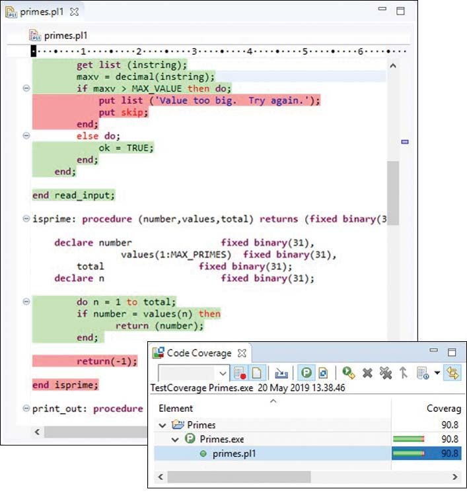Image resolution: width=467 pixels, height=495 pixels.
Task: Click the 'maxv = decimal(instring);' line
Action: (x=146, y=77)
